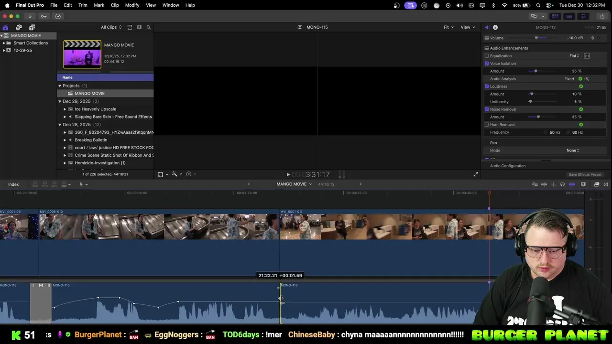Click the Import Media down-arrow button
Viewport: 612px width, 344px height.
tap(30, 16)
